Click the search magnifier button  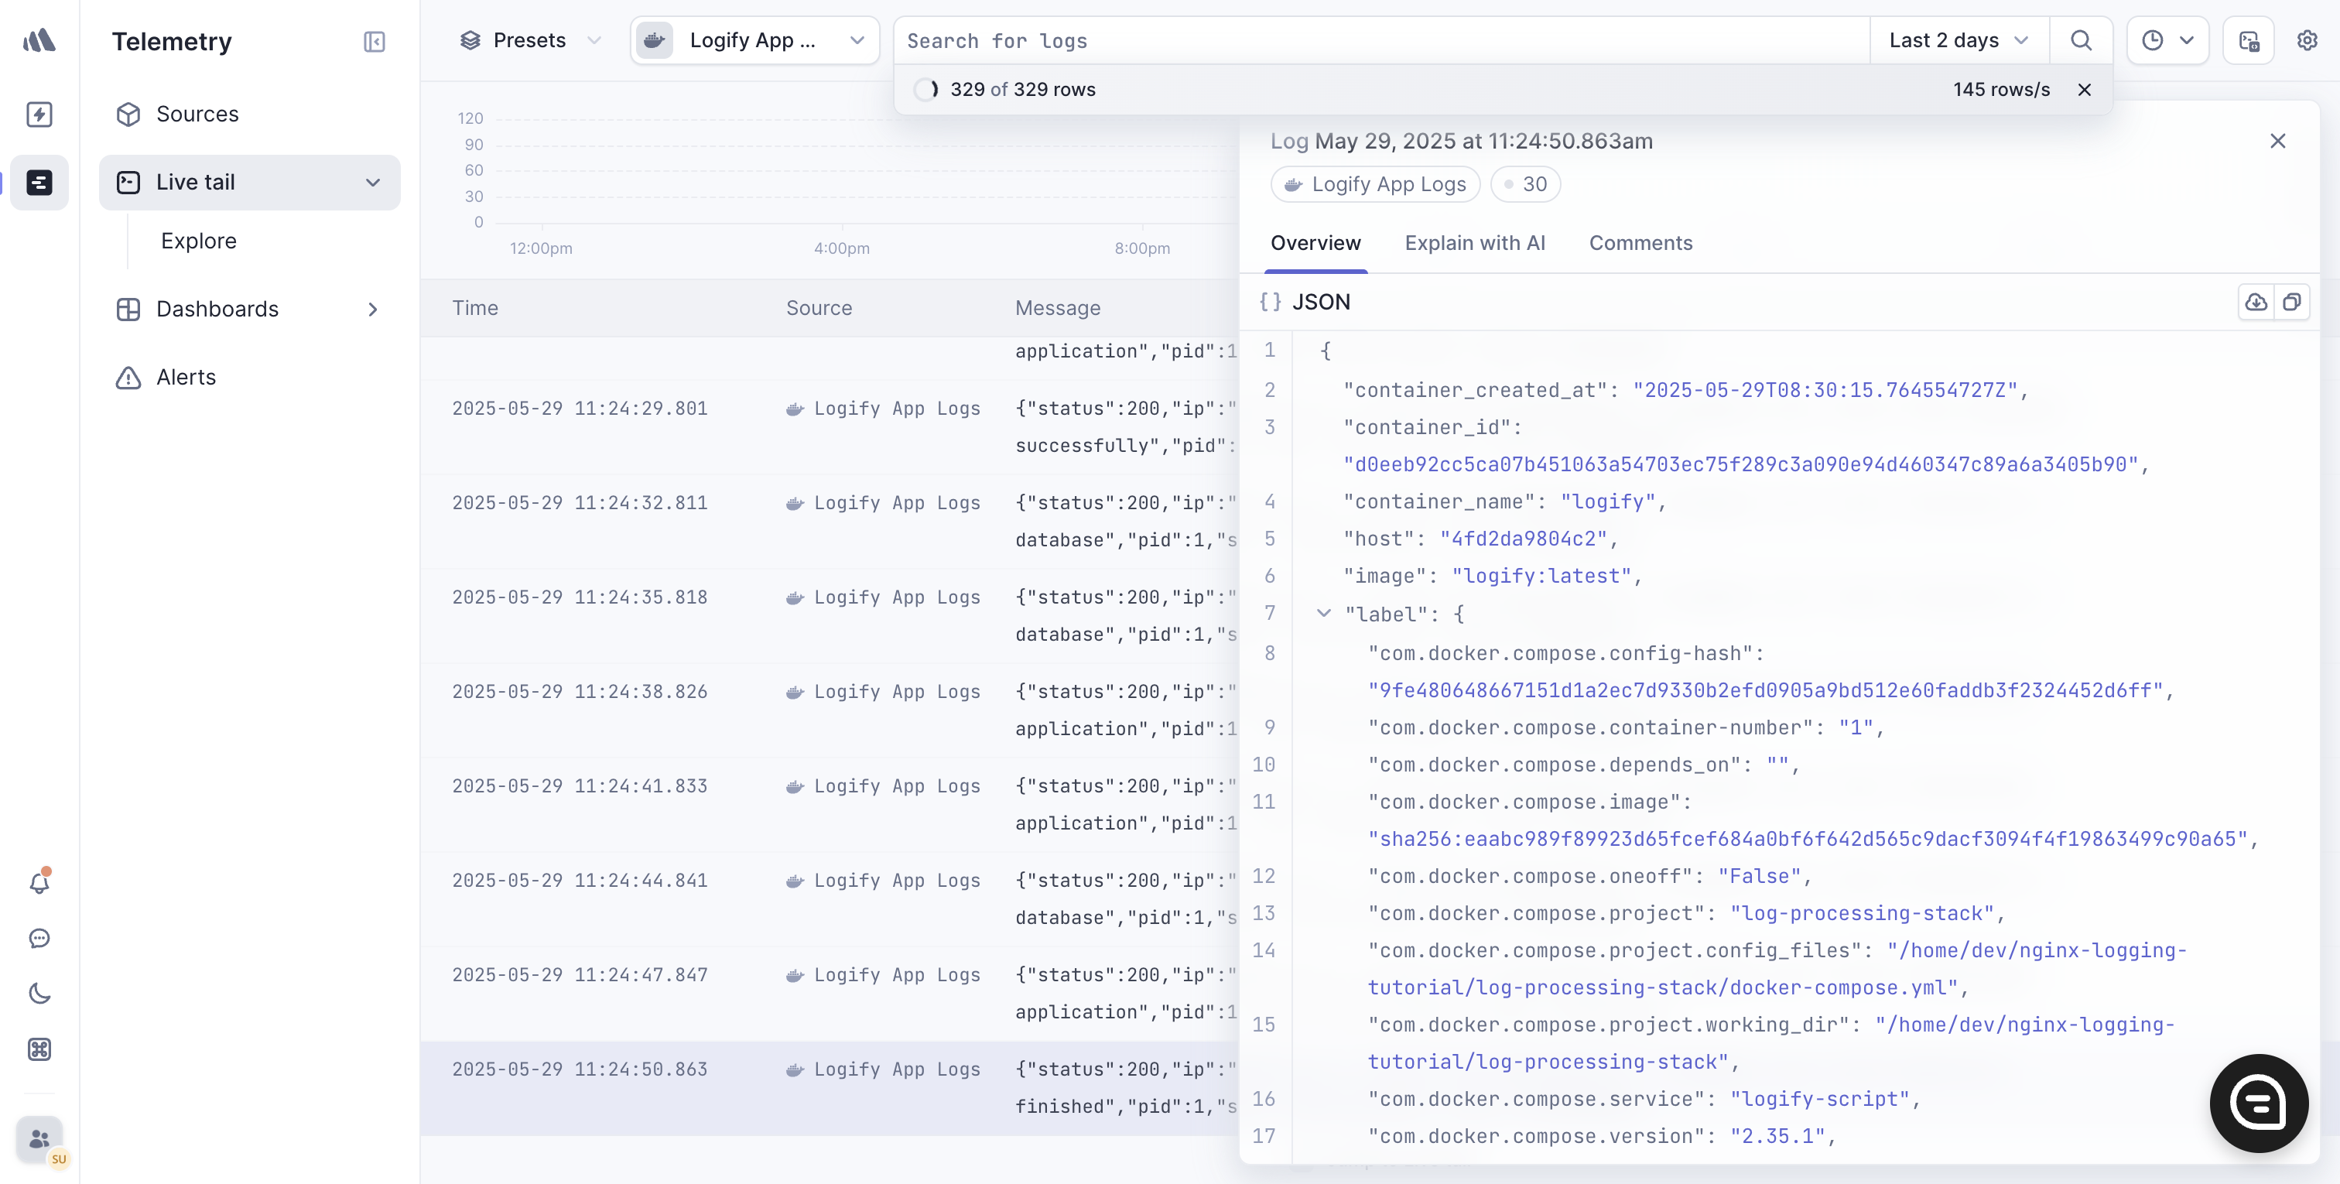click(x=2080, y=41)
